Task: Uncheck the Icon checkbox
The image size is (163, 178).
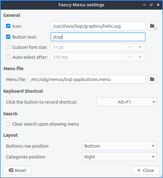Action: point(8,26)
